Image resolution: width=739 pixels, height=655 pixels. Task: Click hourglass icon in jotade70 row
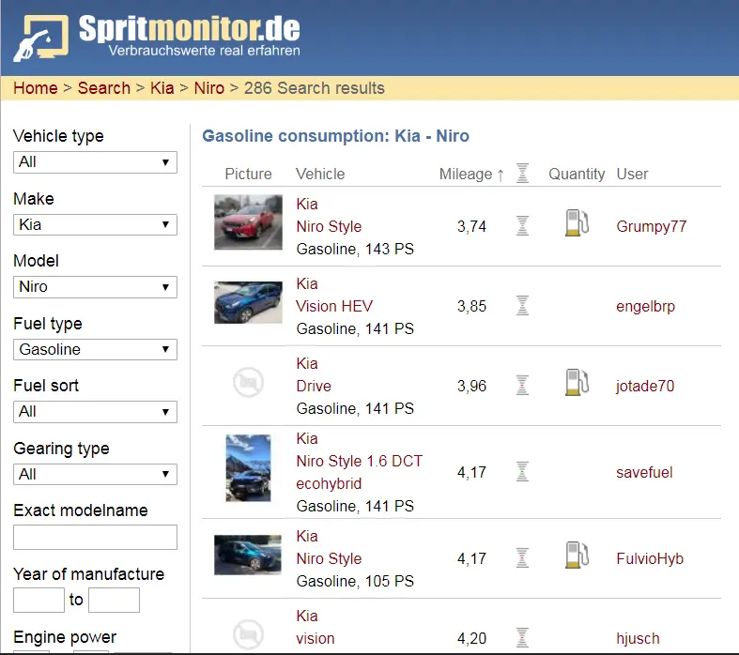click(x=522, y=385)
